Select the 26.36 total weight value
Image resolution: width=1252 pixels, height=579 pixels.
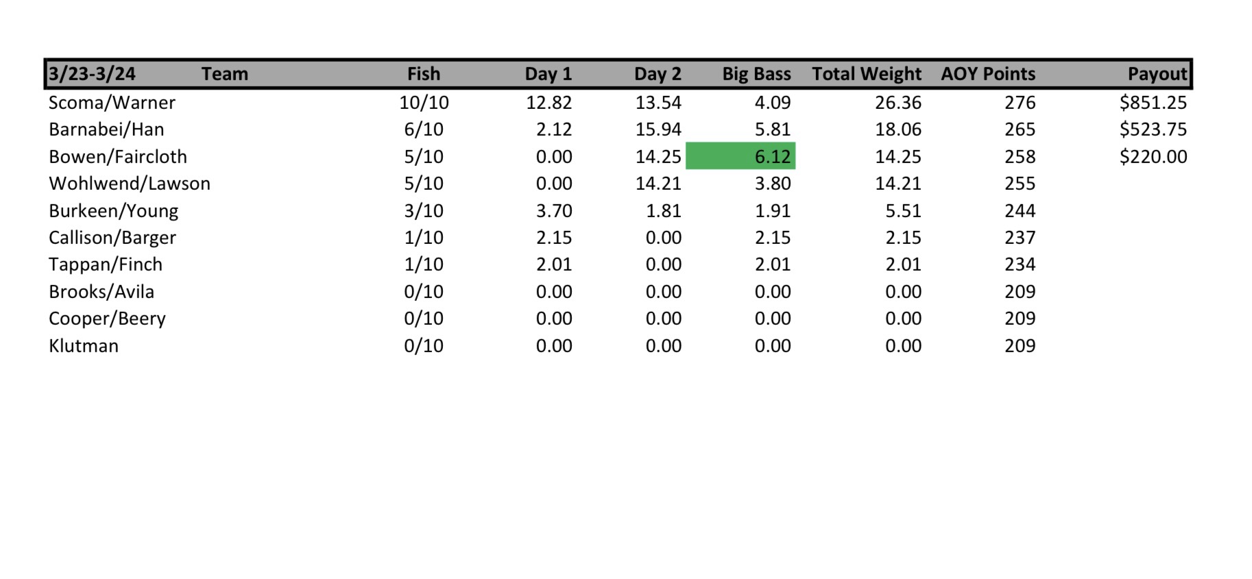click(x=898, y=103)
